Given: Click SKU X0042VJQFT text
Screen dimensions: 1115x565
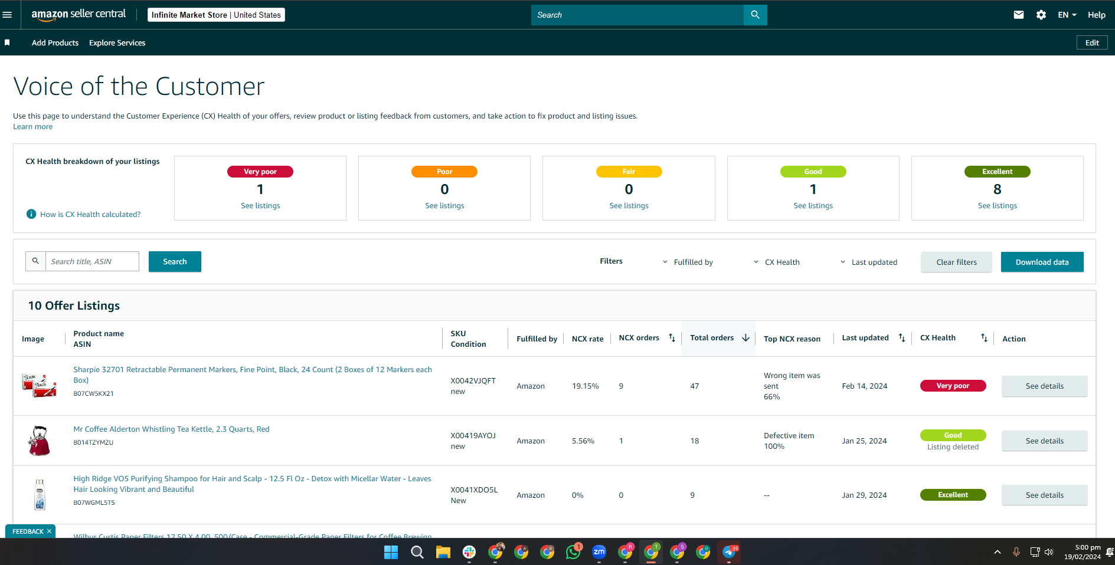Looking at the screenshot, I should click(x=473, y=380).
